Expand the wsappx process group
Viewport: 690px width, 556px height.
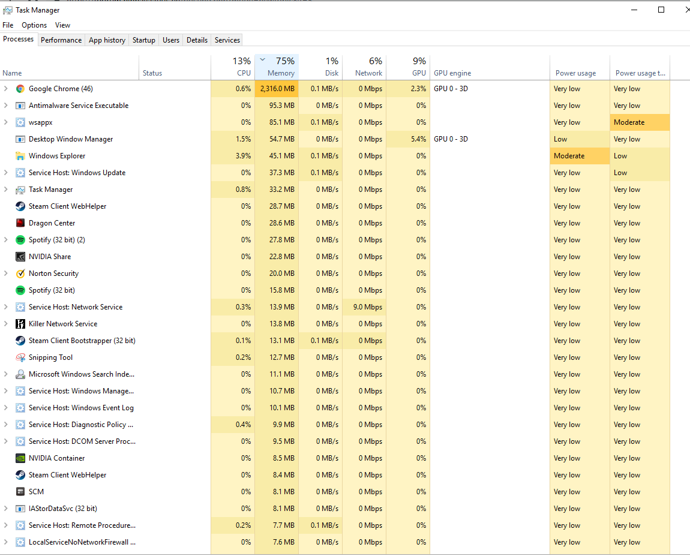[x=6, y=122]
